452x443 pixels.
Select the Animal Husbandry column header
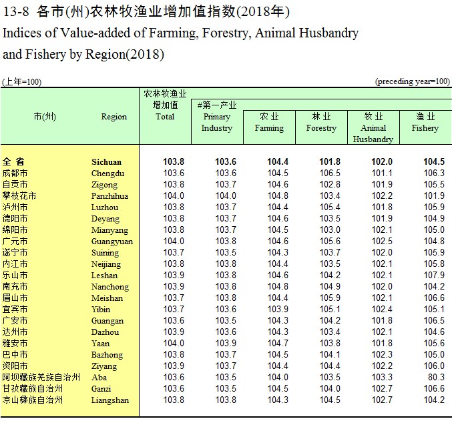click(x=373, y=133)
